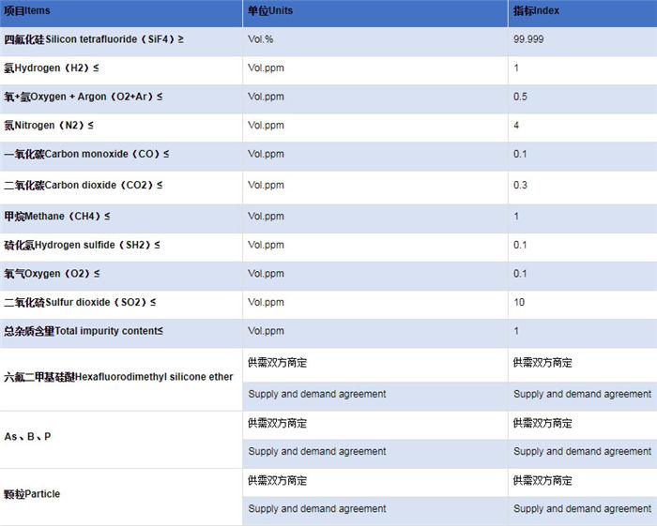
Task: Click the Hexafluorodimethyl silicone ether cell
Action: (x=118, y=377)
